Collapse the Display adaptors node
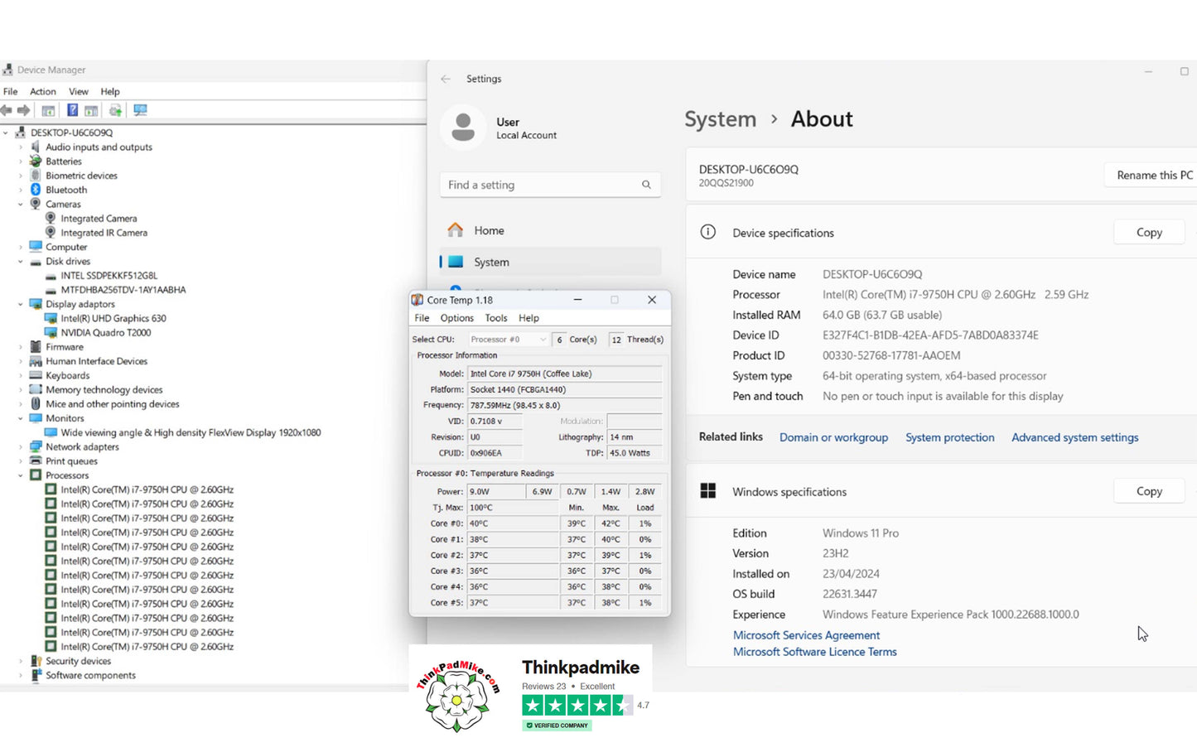This screenshot has height=752, width=1197. click(x=21, y=304)
